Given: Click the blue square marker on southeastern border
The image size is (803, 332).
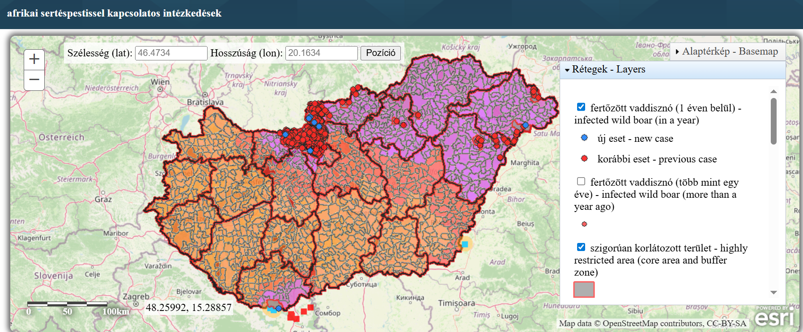Looking at the screenshot, I should 465,244.
